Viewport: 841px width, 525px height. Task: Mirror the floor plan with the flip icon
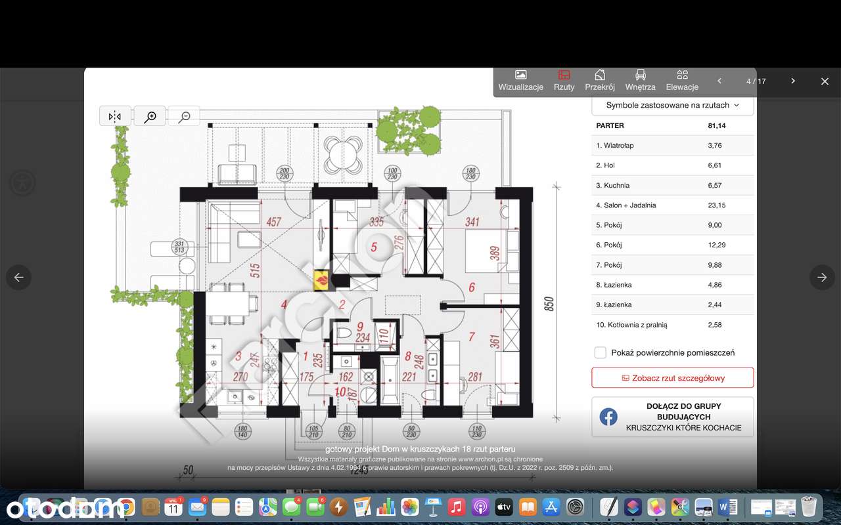point(115,116)
